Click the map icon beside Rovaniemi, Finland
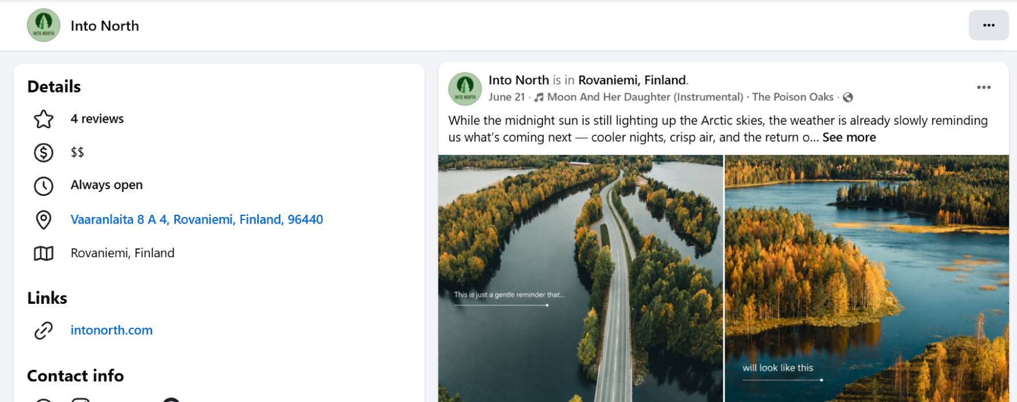1017x402 pixels. 44,253
